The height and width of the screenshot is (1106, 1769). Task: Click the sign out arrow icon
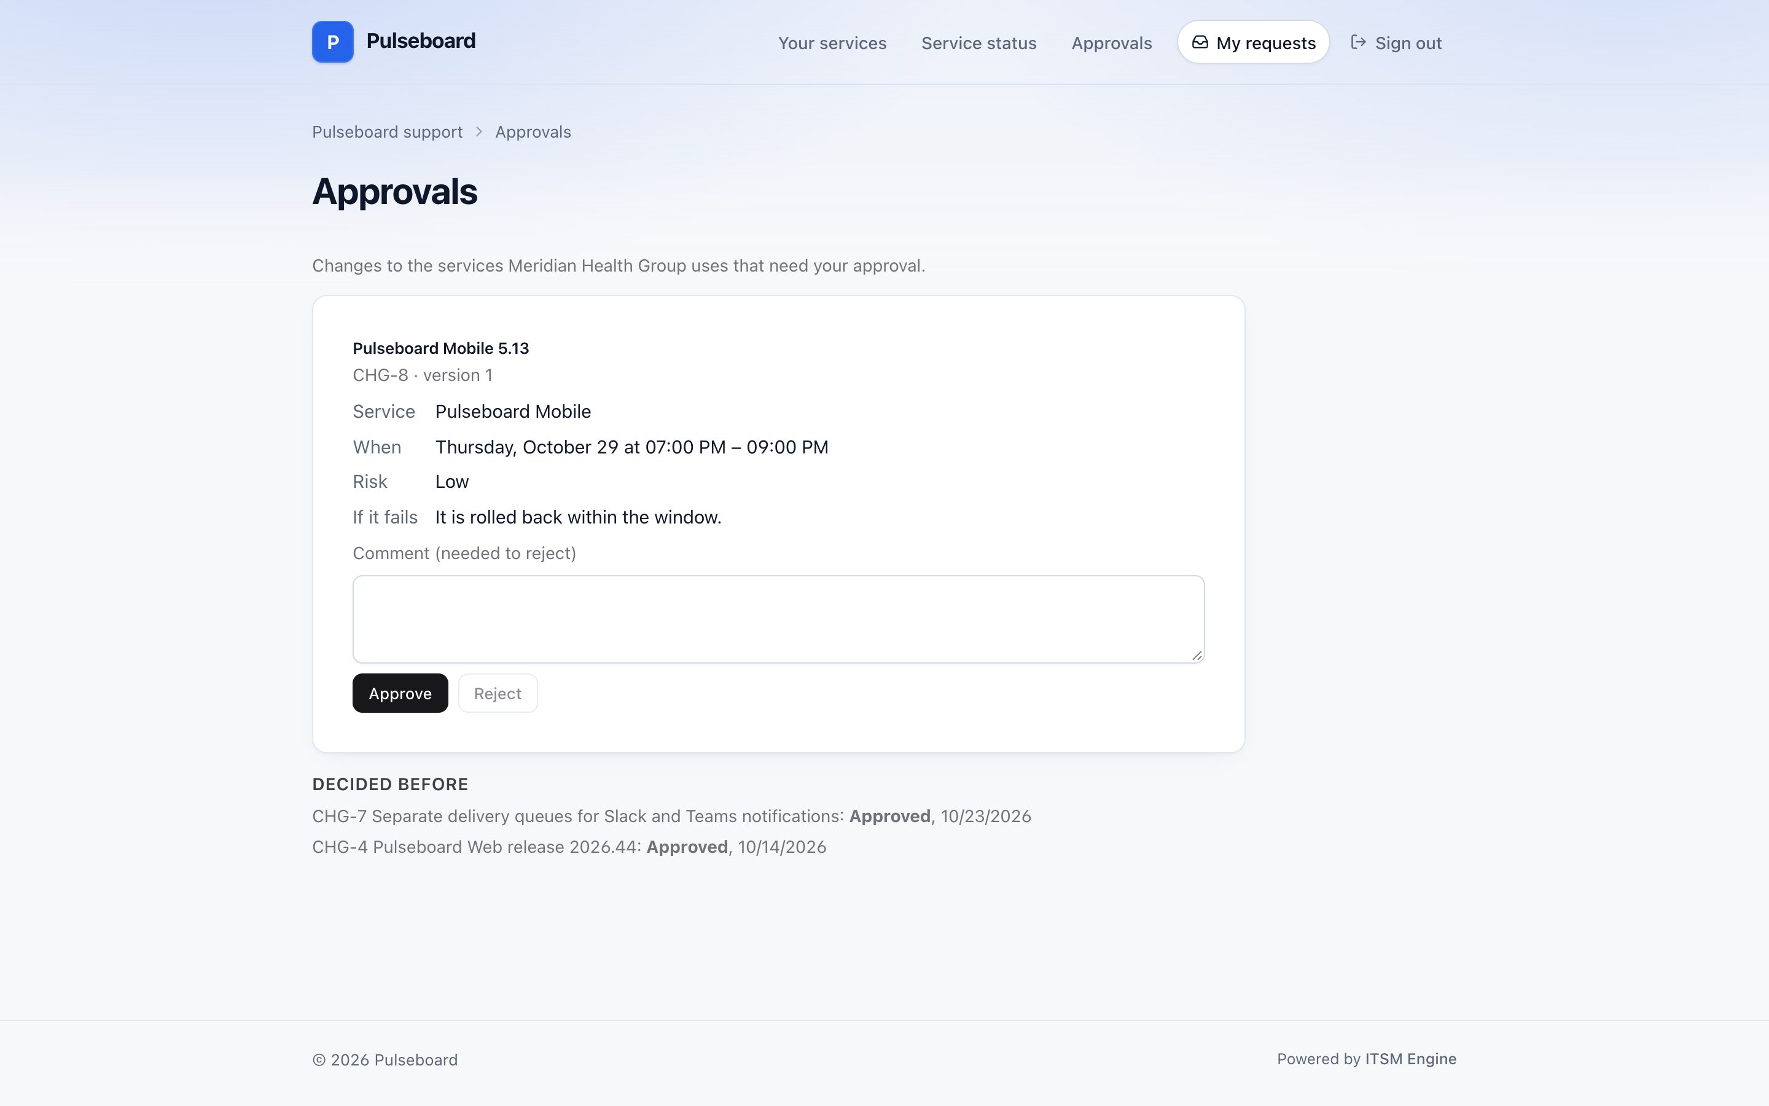click(1358, 42)
